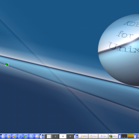Click the picture desktop icon in the panel
139x139 pixels.
point(8,136)
